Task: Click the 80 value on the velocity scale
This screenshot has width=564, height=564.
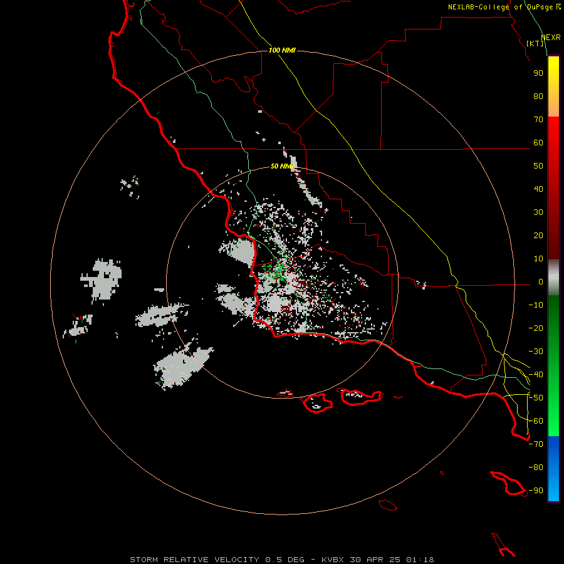Action: 538,97
